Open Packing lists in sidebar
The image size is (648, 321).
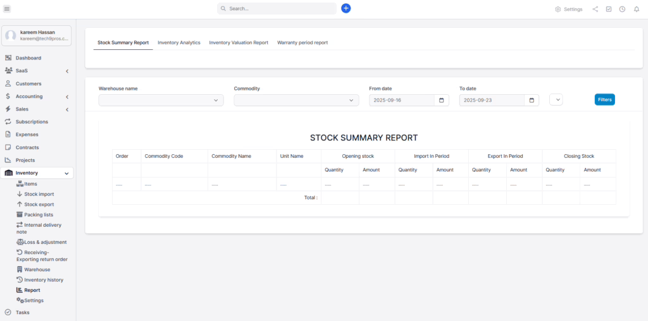pyautogui.click(x=35, y=215)
